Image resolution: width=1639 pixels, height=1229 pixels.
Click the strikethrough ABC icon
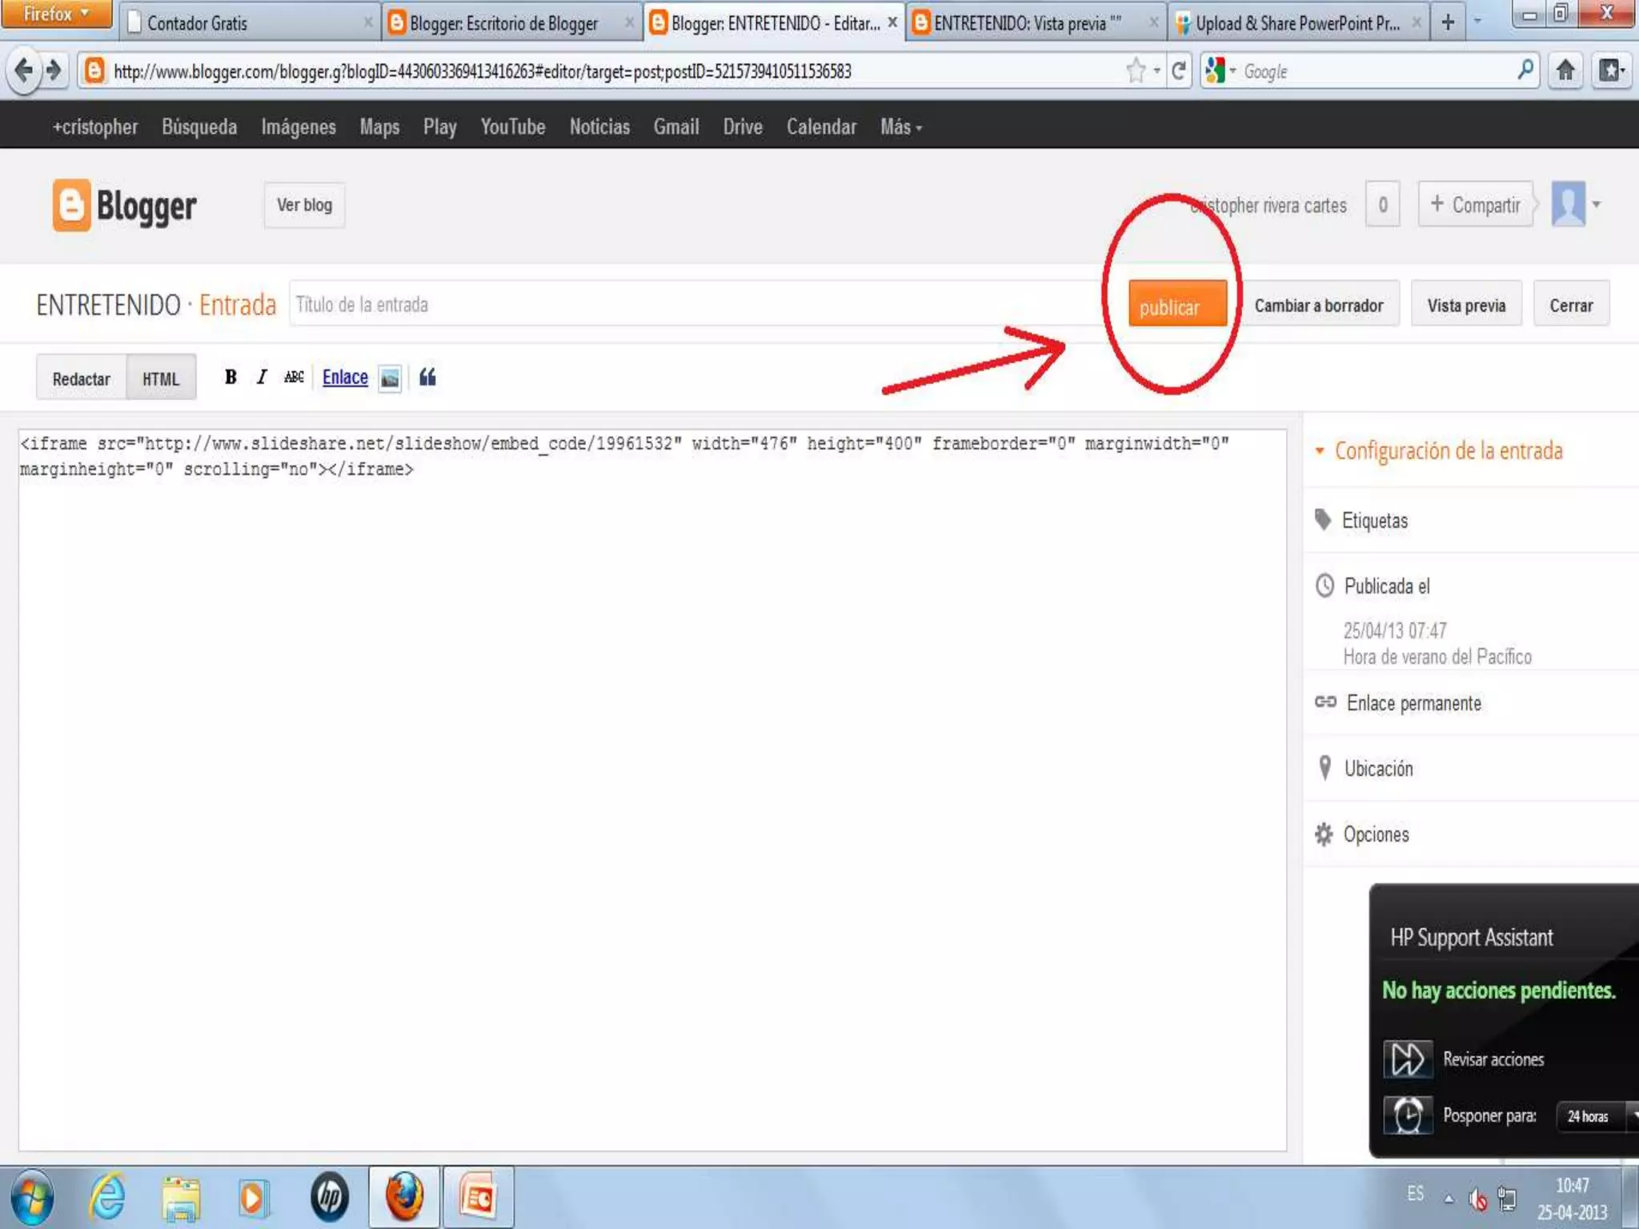click(294, 377)
